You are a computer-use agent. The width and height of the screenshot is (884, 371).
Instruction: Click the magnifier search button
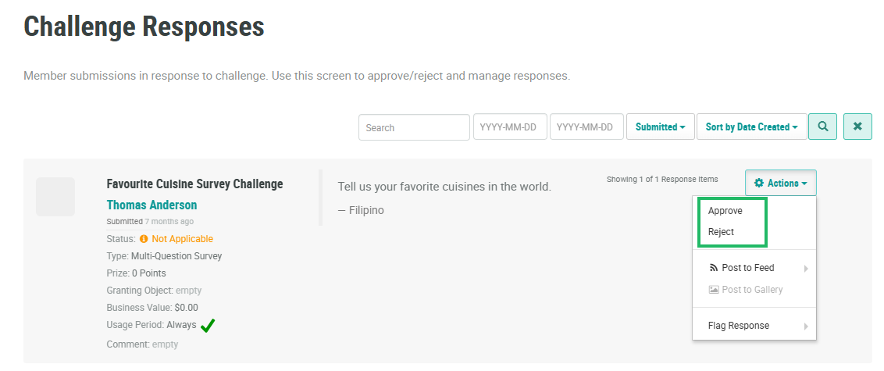click(x=822, y=127)
